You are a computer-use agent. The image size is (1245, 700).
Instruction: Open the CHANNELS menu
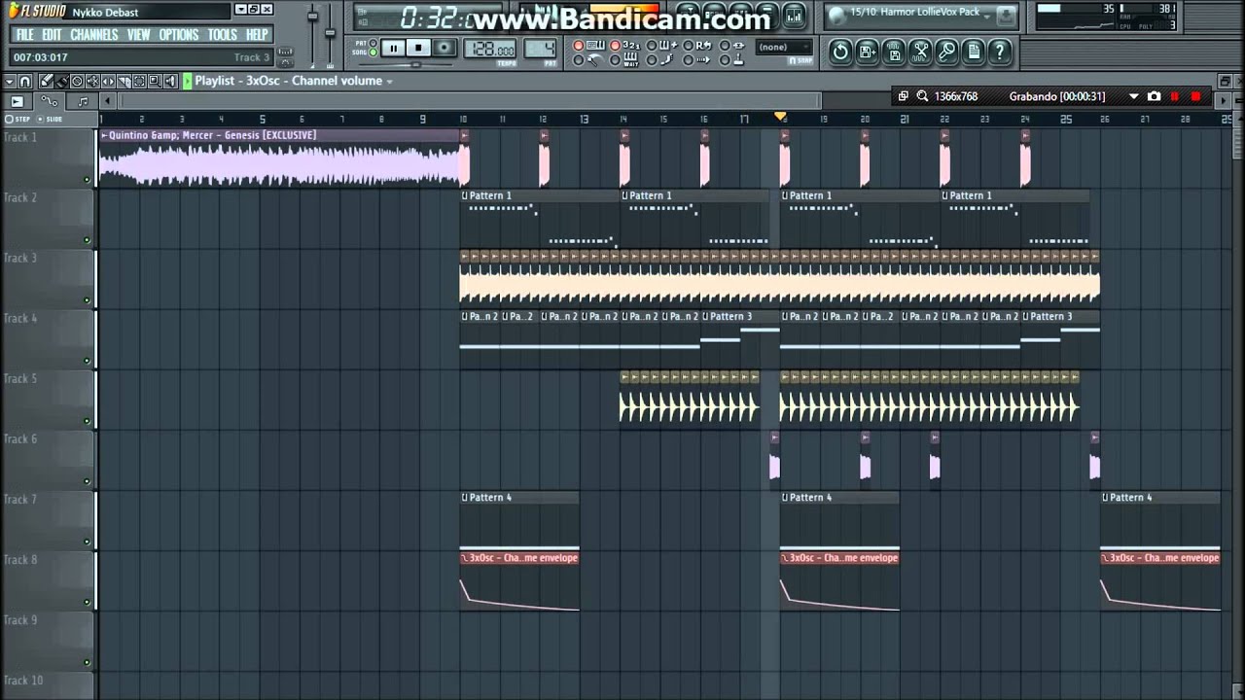(94, 34)
